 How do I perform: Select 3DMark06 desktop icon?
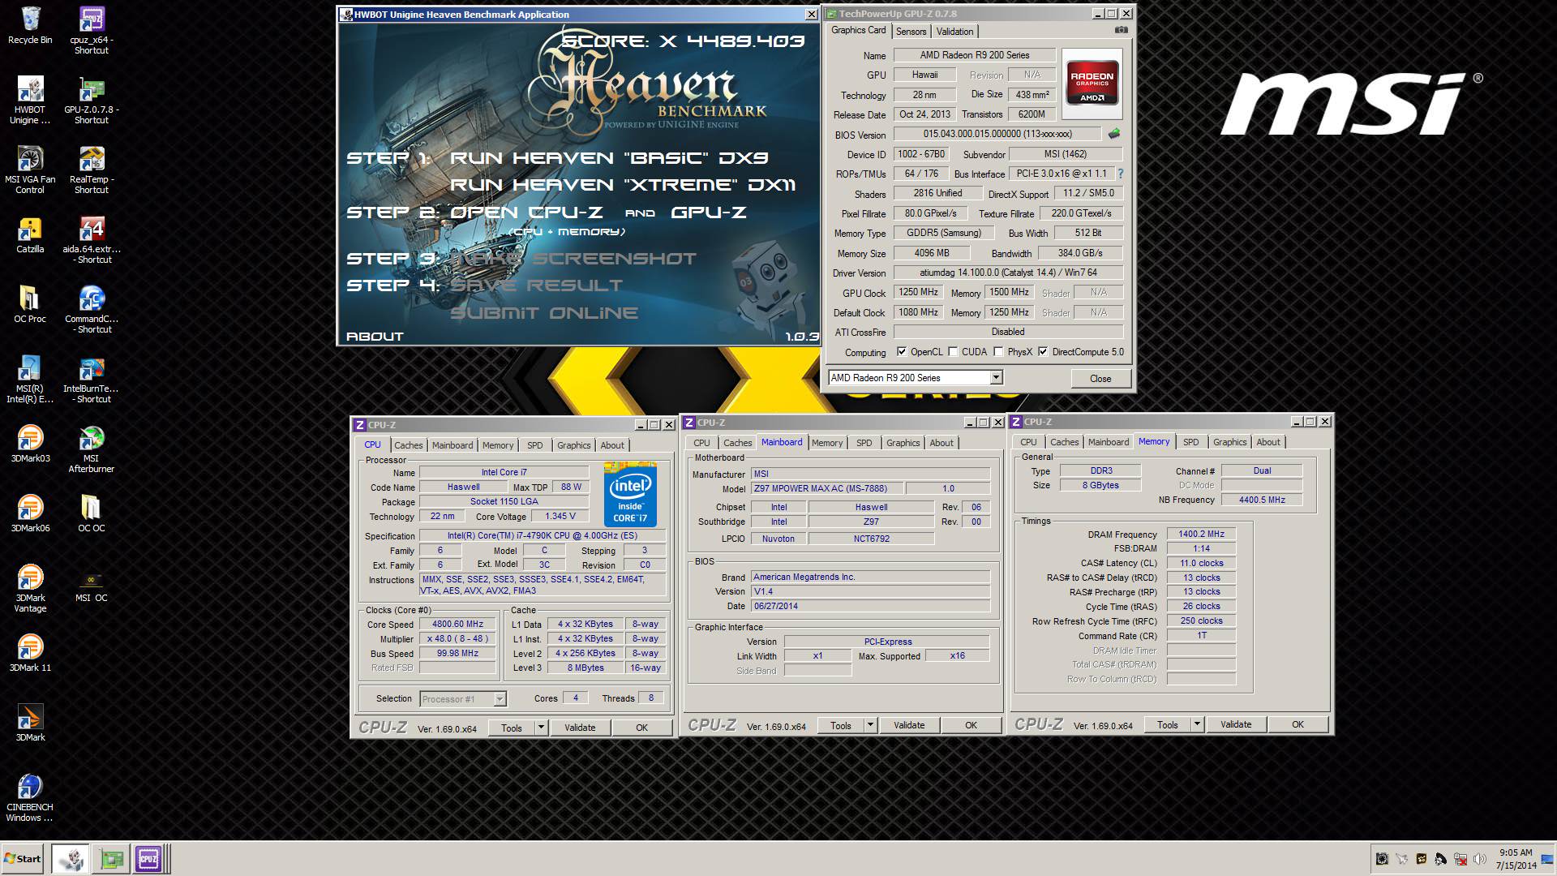[x=30, y=514]
